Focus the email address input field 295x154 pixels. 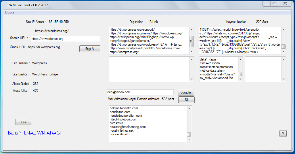point(140,92)
